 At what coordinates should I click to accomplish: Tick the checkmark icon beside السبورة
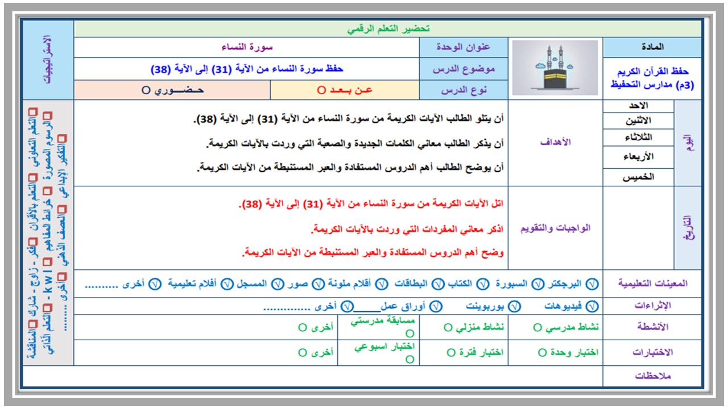coord(537,284)
